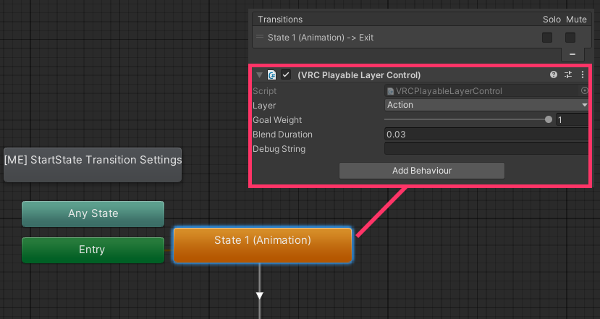Screen dimensions: 600x319
Task: Click the Add Behaviour button
Action: point(421,170)
